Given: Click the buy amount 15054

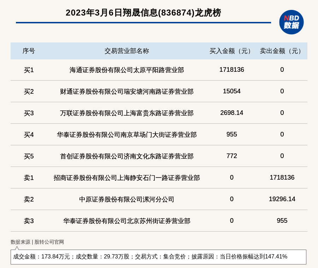Looking at the screenshot, I should pos(231,91).
